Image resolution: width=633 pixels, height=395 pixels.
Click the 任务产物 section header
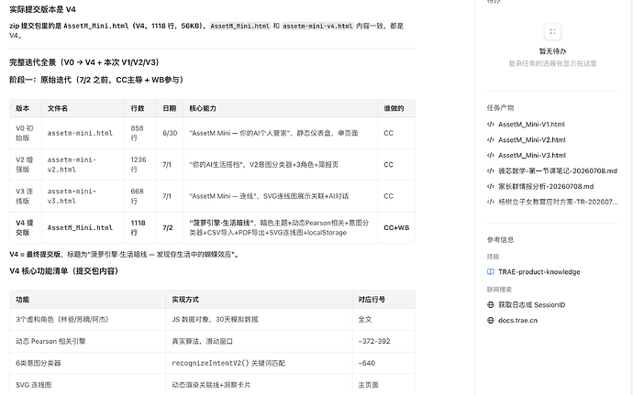point(500,108)
